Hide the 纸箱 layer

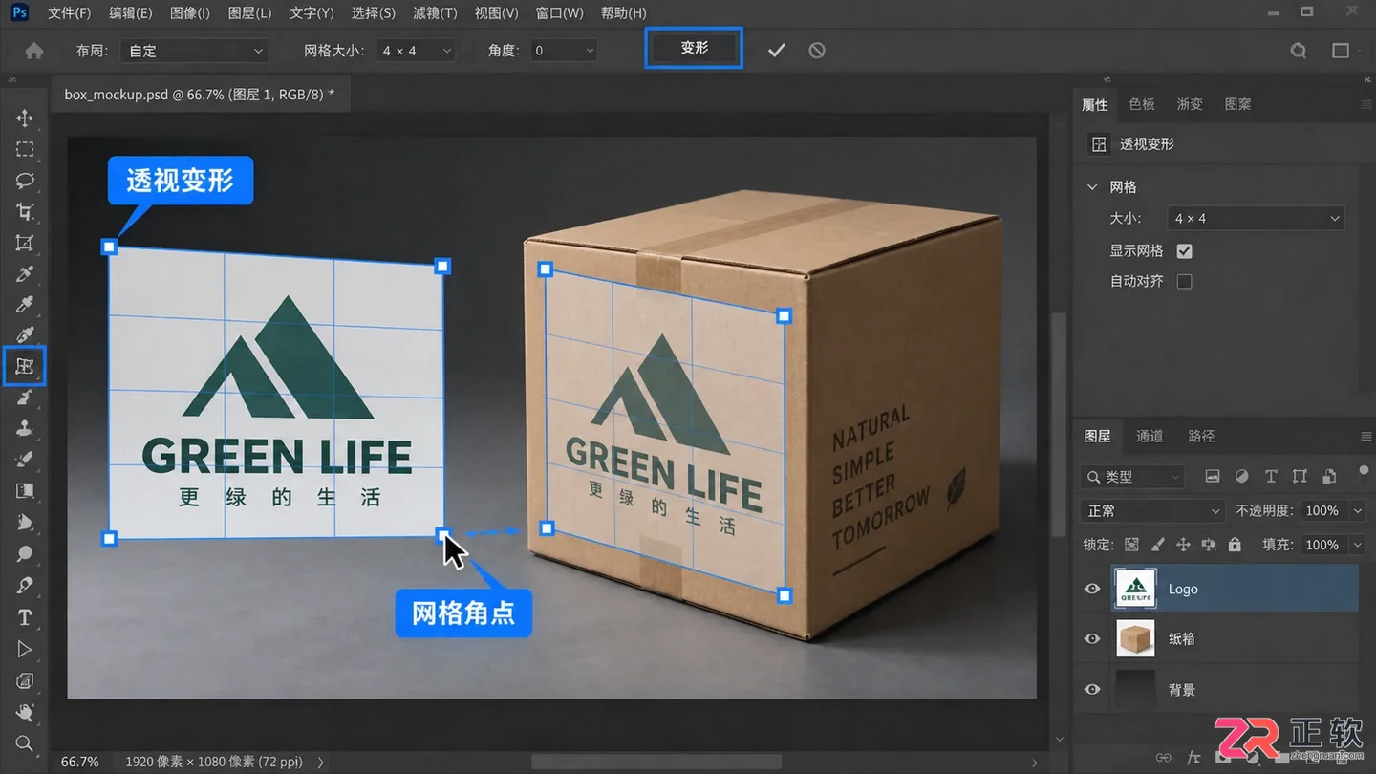point(1092,638)
